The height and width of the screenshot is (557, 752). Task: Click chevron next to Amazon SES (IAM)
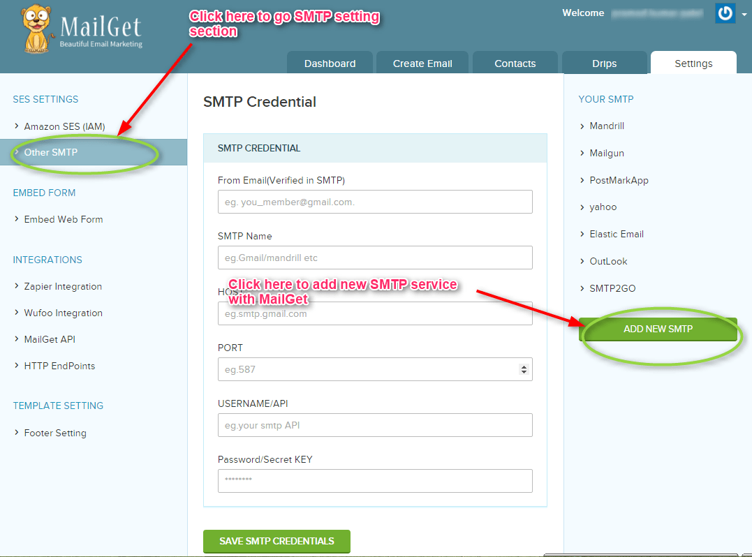pyautogui.click(x=16, y=126)
